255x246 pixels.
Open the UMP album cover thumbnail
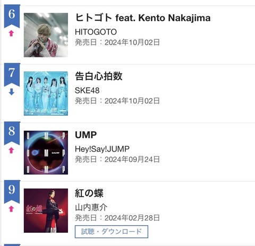[46, 152]
